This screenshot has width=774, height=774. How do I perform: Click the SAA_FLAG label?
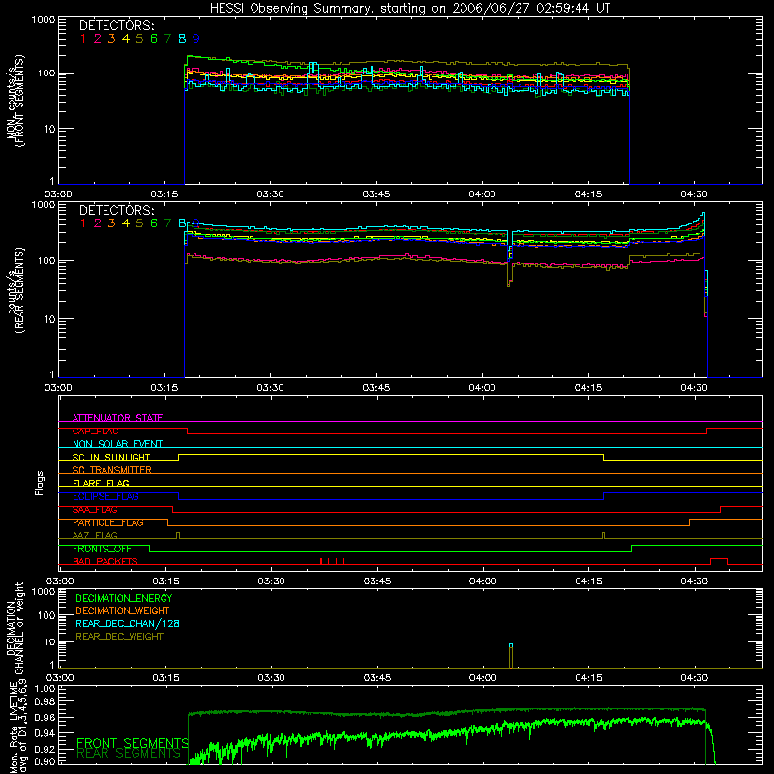tap(95, 510)
